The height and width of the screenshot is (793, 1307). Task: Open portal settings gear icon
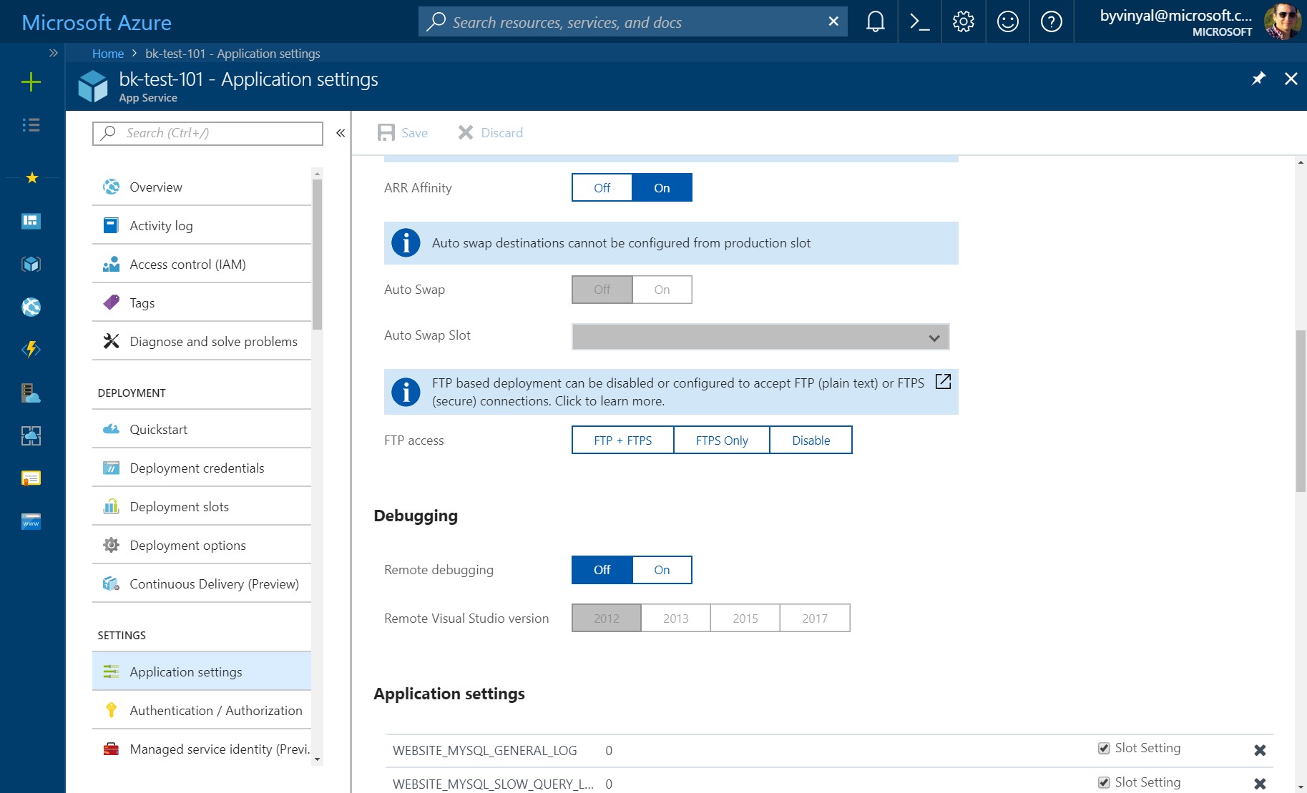pyautogui.click(x=963, y=22)
